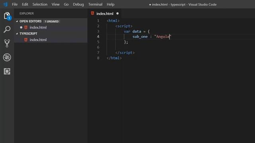Viewport: 255px width, 143px height.
Task: Click the sub_one property name
Action: [140, 37]
